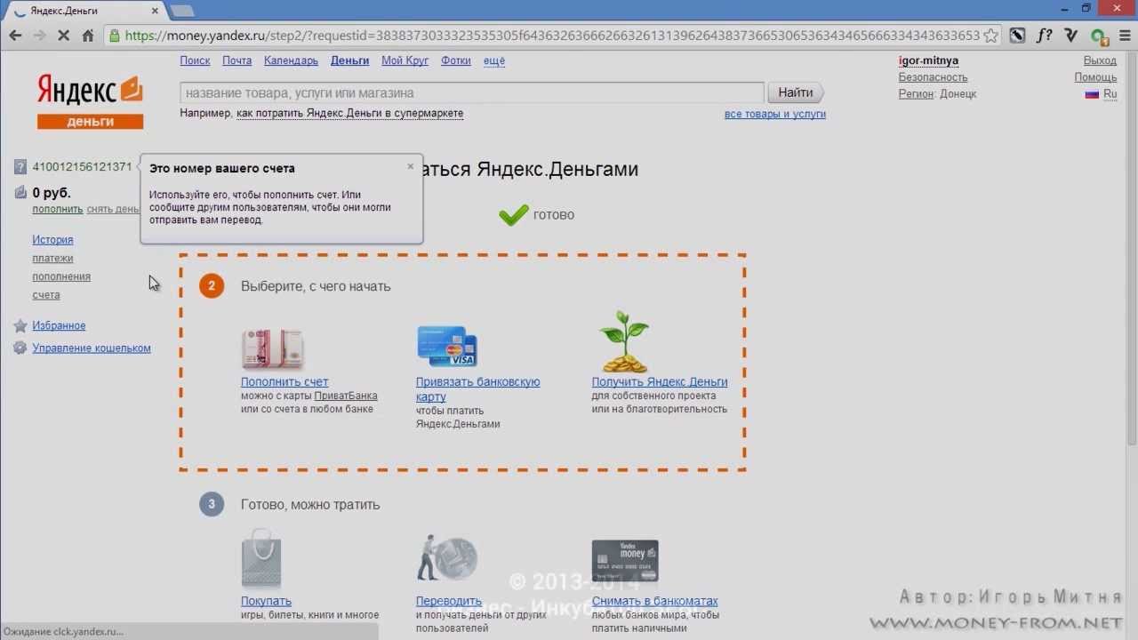Open the Мой Круг service link
This screenshot has width=1138, height=640.
pos(405,60)
